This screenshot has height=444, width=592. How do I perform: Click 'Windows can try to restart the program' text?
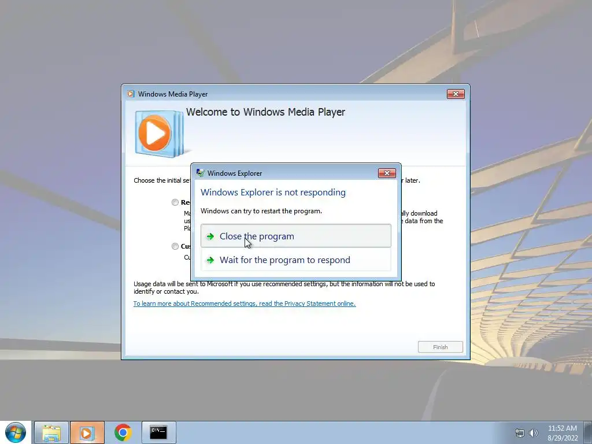coord(261,211)
